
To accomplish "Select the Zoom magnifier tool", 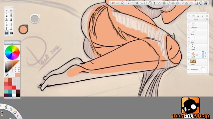I will 122,3.
